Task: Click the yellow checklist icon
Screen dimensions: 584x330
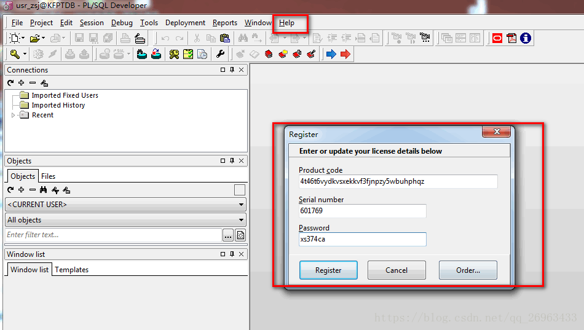Action: click(188, 54)
